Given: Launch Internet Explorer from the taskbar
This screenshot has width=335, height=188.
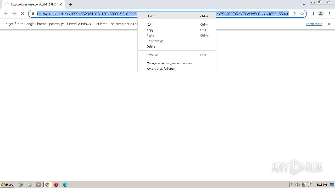Looking at the screenshot, I should [21, 185].
